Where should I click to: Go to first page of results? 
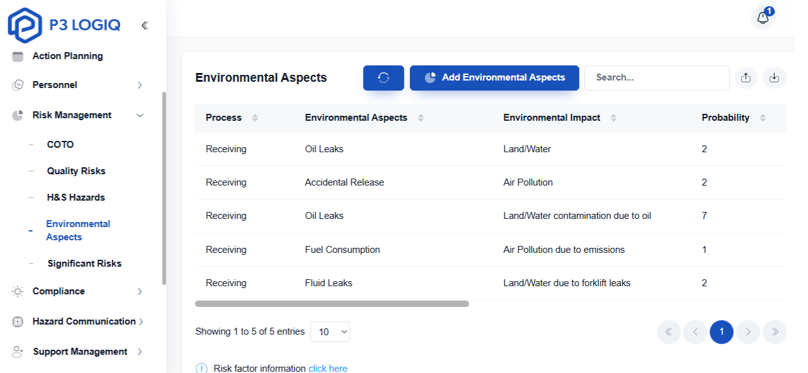(x=669, y=331)
